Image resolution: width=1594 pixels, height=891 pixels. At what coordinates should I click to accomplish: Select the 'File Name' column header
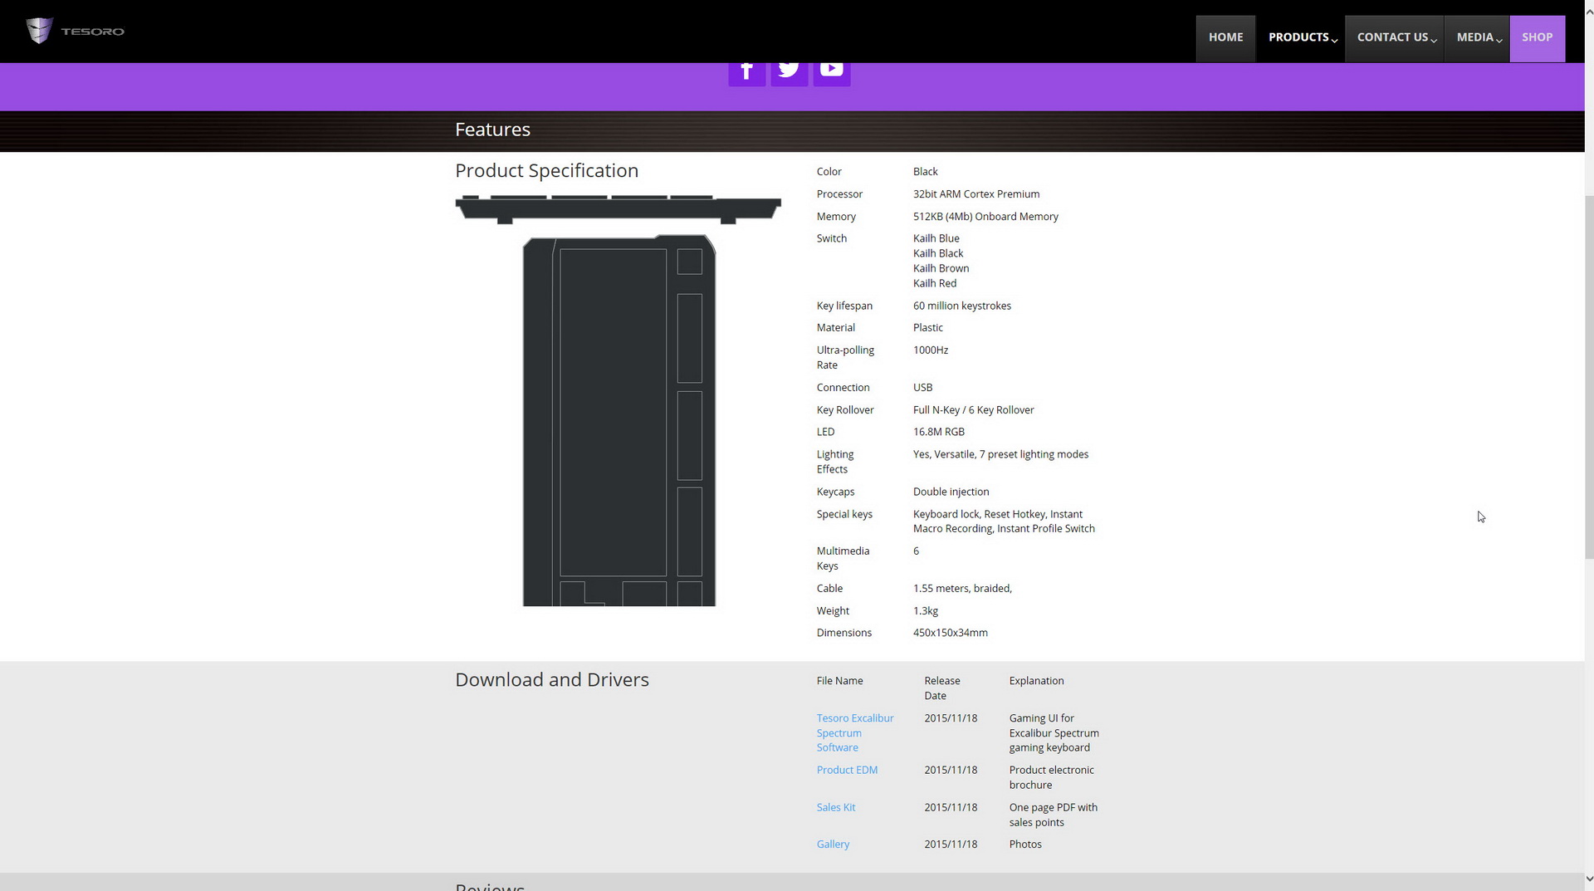tap(839, 680)
